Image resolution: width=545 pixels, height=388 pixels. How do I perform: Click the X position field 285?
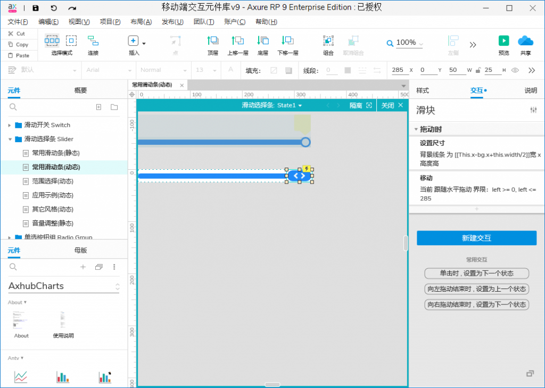coord(399,70)
